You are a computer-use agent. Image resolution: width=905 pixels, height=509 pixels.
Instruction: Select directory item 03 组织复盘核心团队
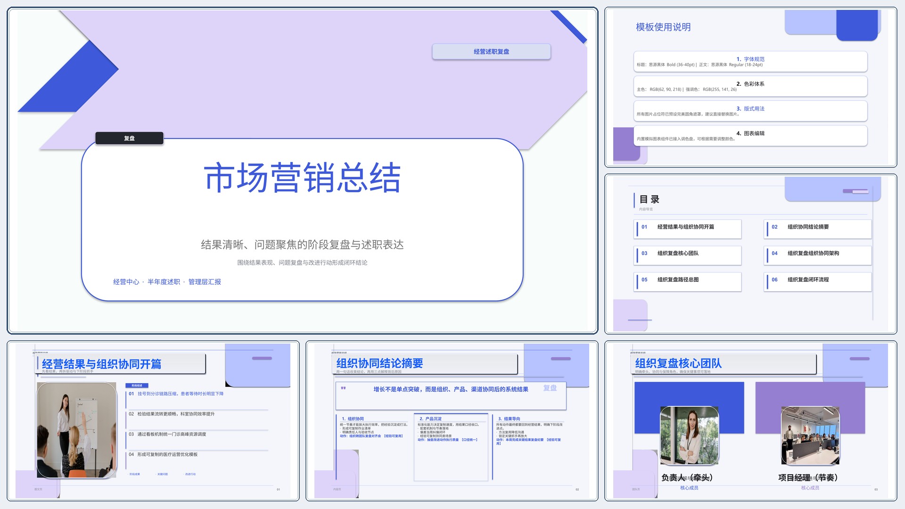(688, 255)
